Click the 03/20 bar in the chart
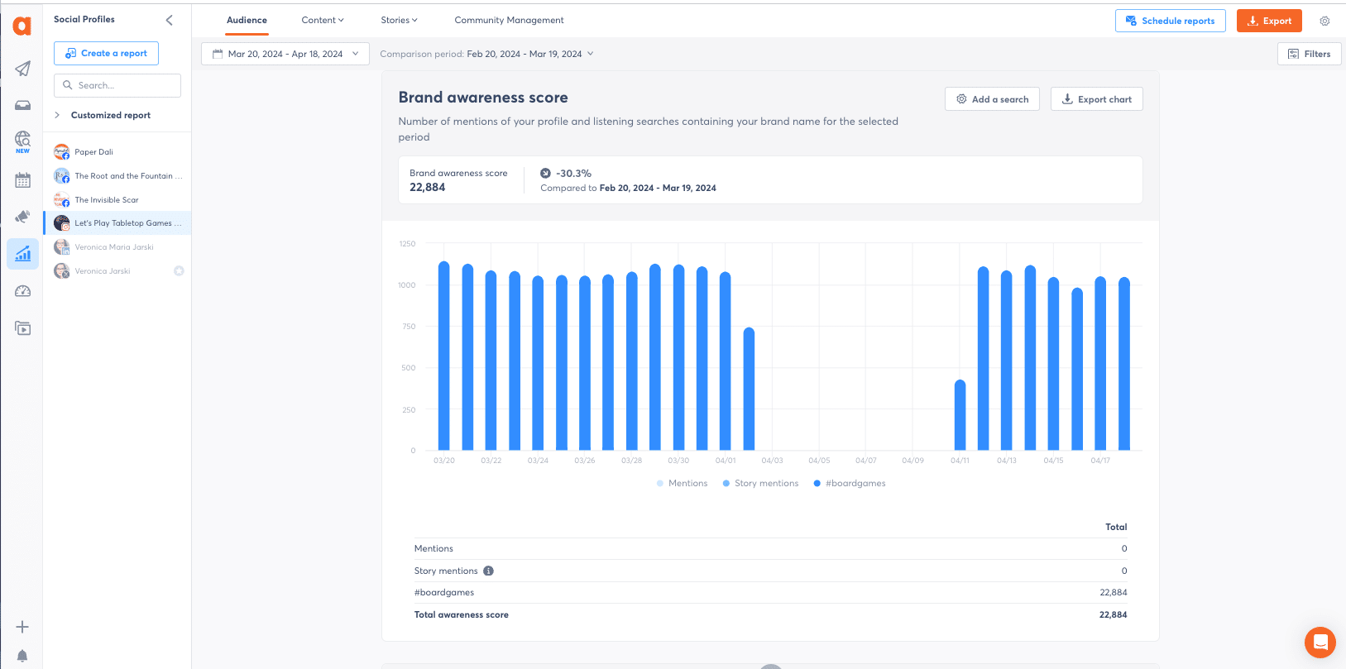This screenshot has height=669, width=1346. coord(444,356)
